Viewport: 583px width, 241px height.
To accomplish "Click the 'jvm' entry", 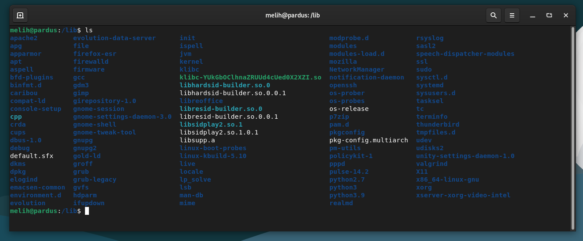I will coord(186,54).
